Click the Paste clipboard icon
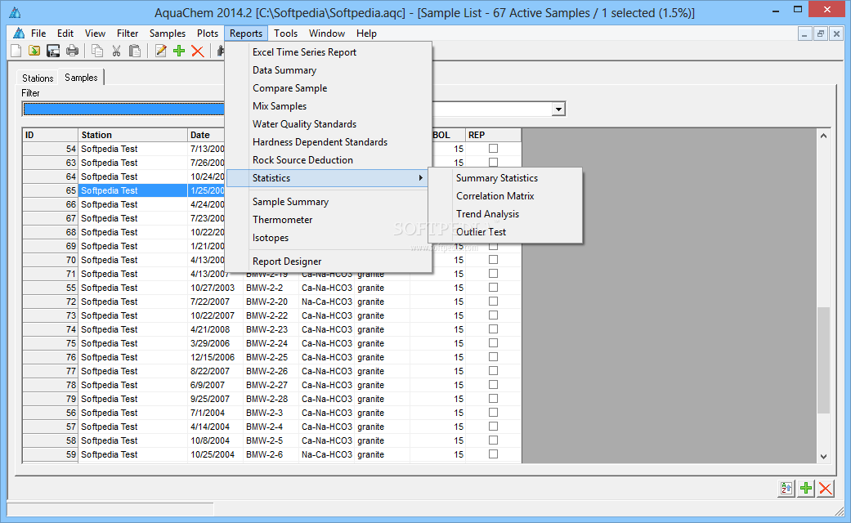Viewport: 851px width, 523px height. pyautogui.click(x=135, y=51)
